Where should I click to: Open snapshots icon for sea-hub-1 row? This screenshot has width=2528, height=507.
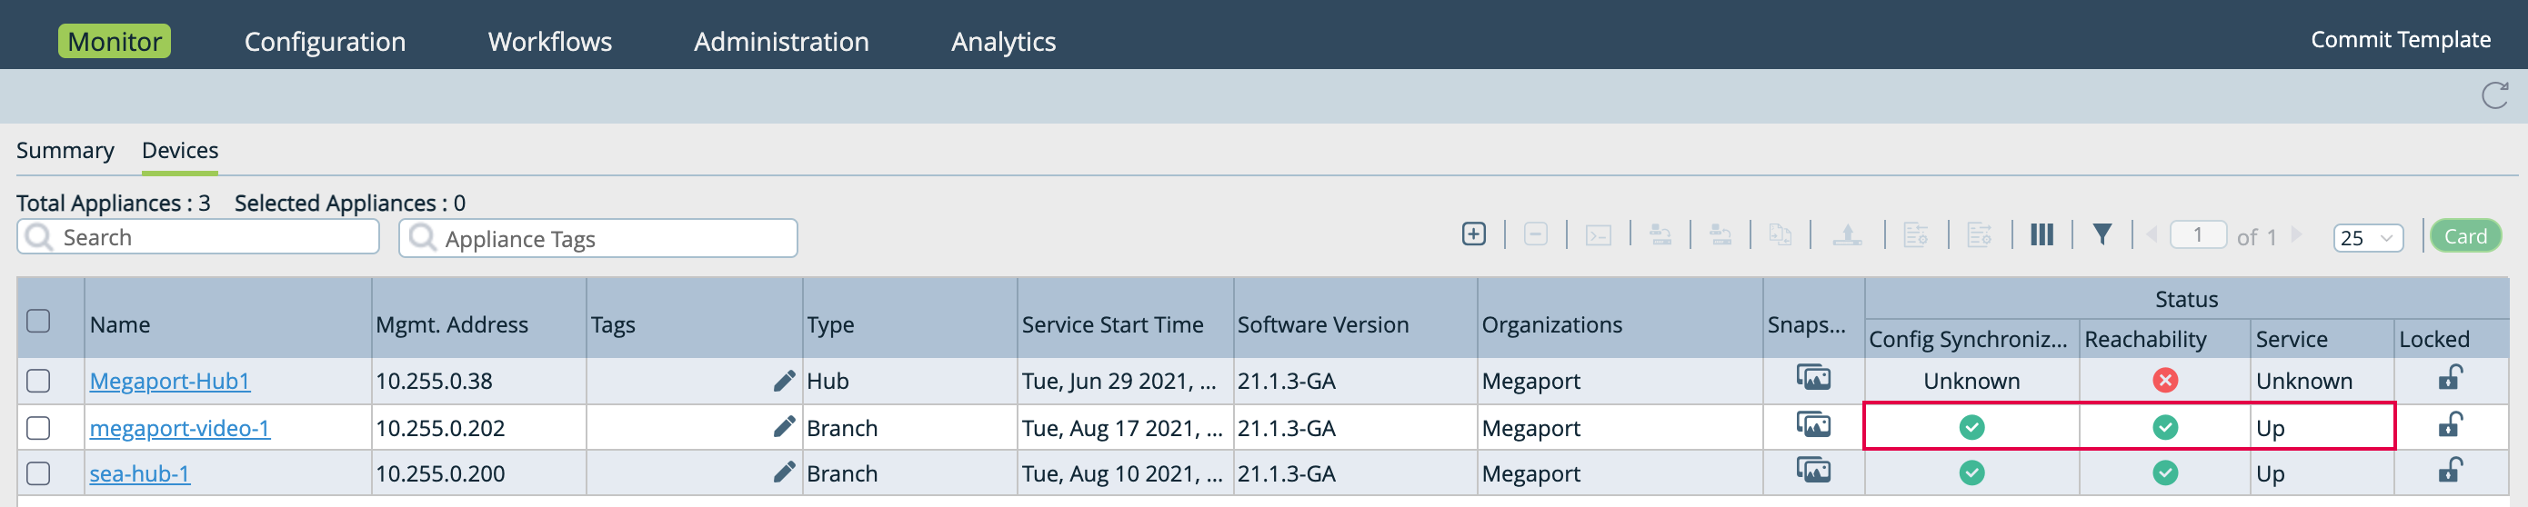click(1812, 472)
